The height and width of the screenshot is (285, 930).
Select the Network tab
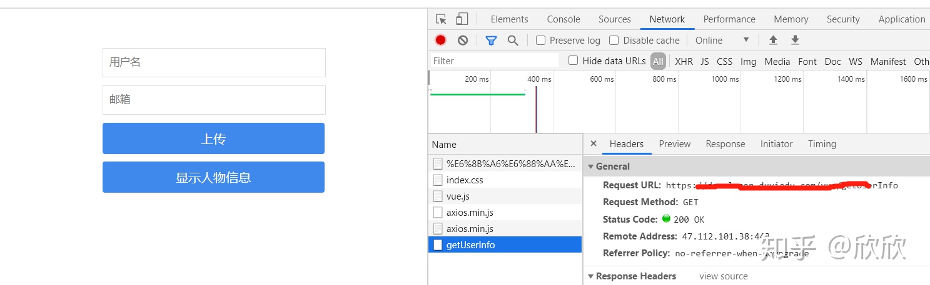coord(667,19)
